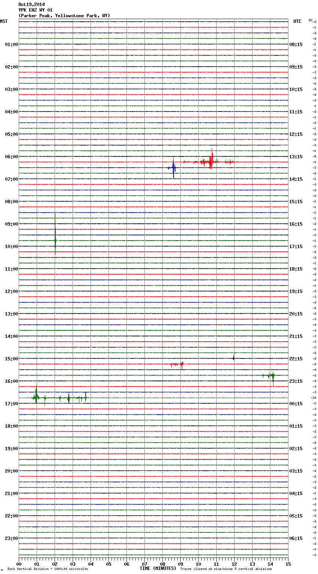Select the 09:00 MST time label

[x=12, y=224]
